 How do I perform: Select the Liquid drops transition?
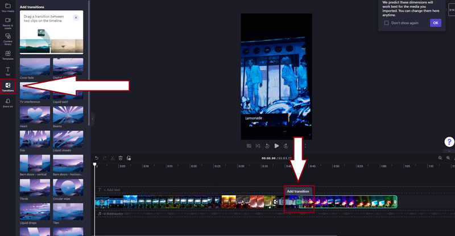click(35, 212)
